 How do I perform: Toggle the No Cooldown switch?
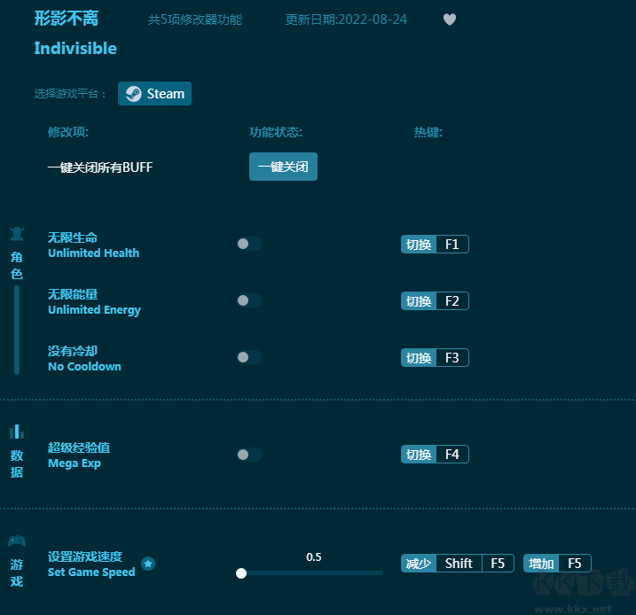[x=249, y=357]
